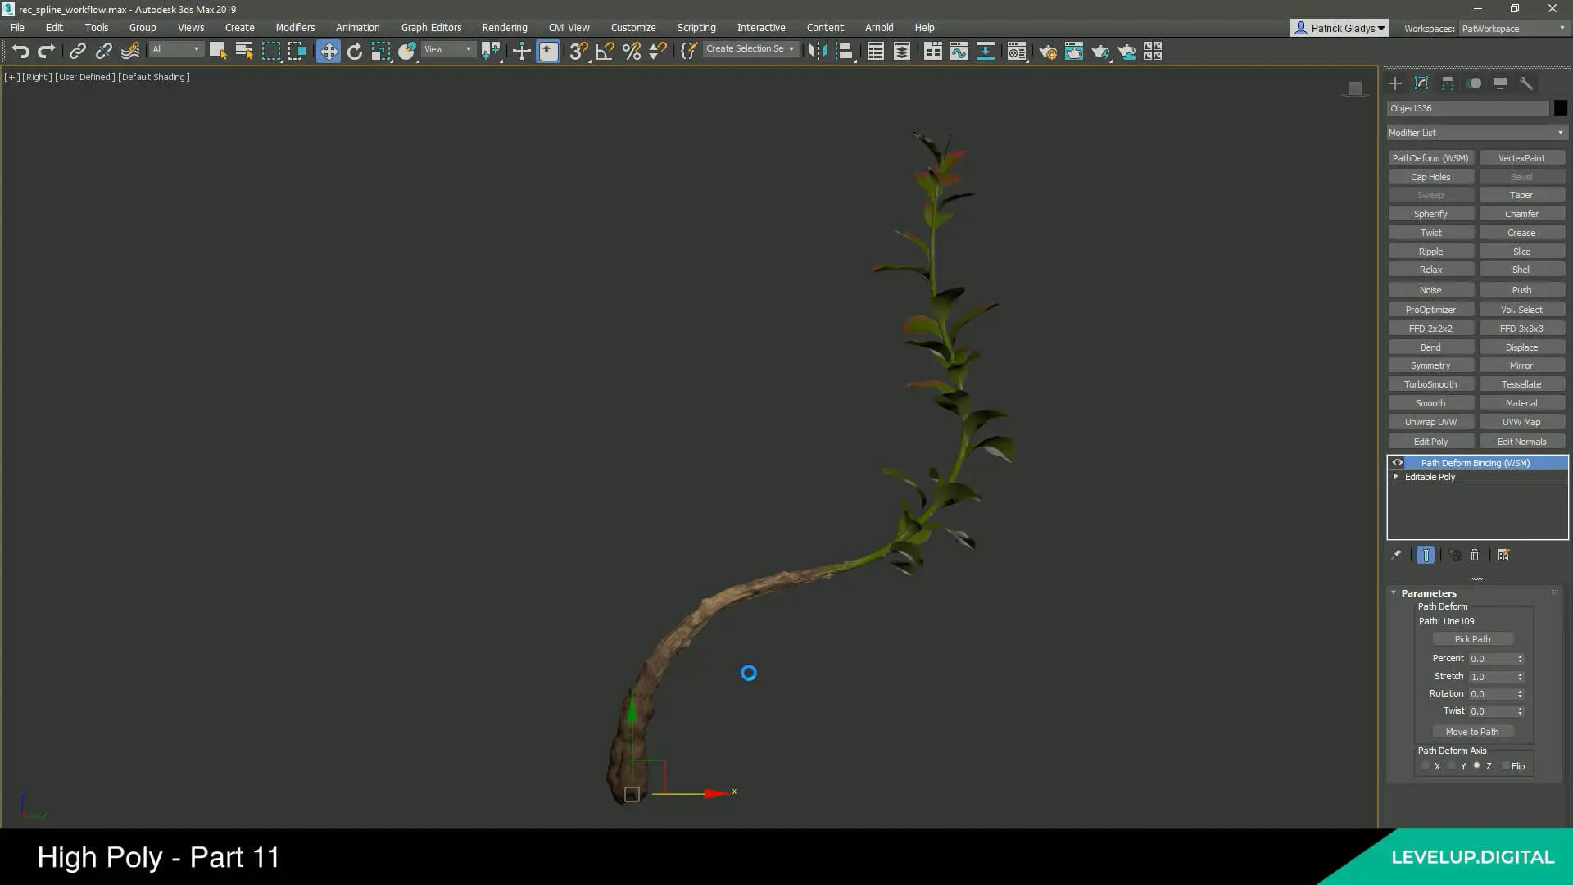The width and height of the screenshot is (1573, 885).
Task: Click the Bind to Space Warp icon
Action: (129, 52)
